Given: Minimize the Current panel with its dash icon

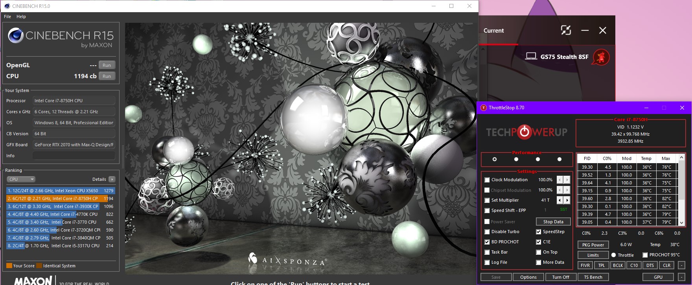Looking at the screenshot, I should pyautogui.click(x=585, y=30).
